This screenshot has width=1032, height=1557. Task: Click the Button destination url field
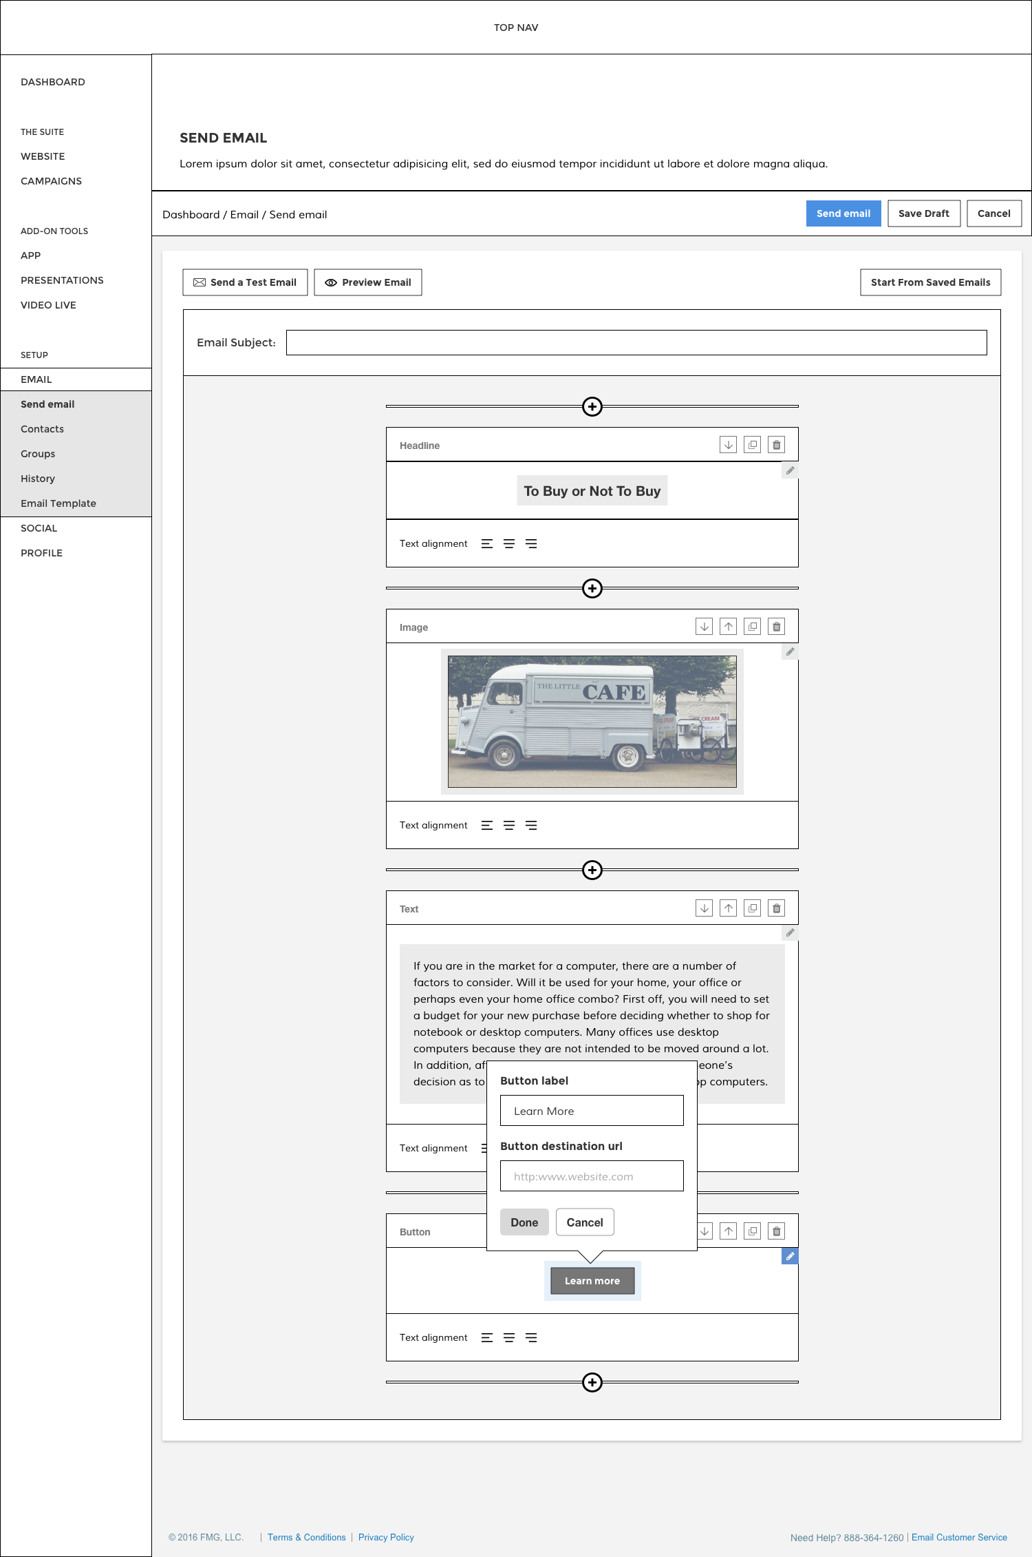pyautogui.click(x=592, y=1176)
